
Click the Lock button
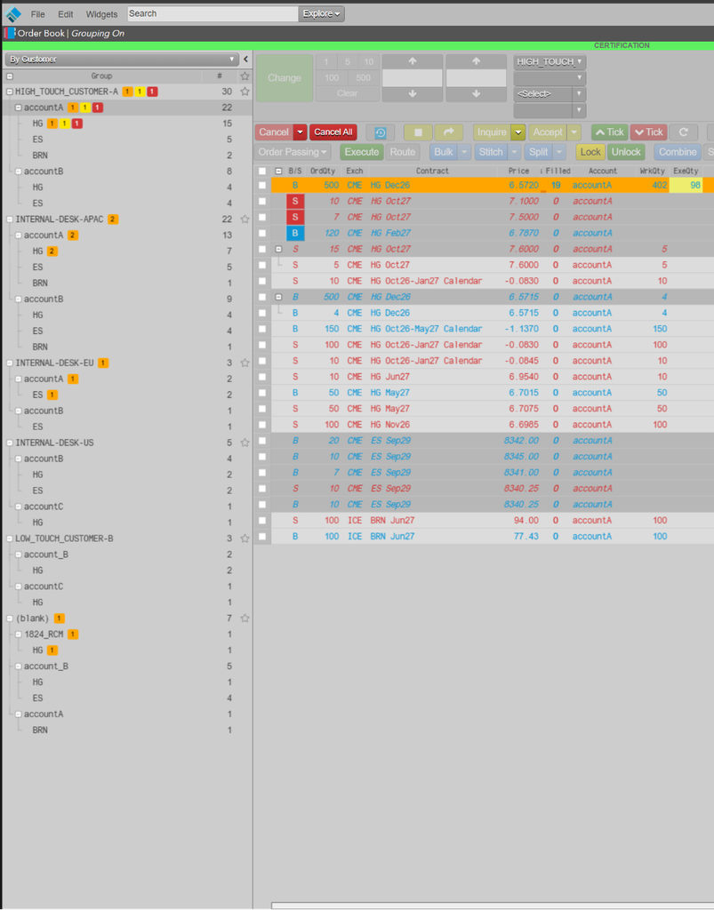(x=590, y=152)
